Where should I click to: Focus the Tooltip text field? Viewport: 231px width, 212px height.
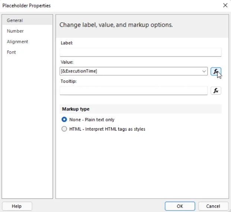(134, 90)
